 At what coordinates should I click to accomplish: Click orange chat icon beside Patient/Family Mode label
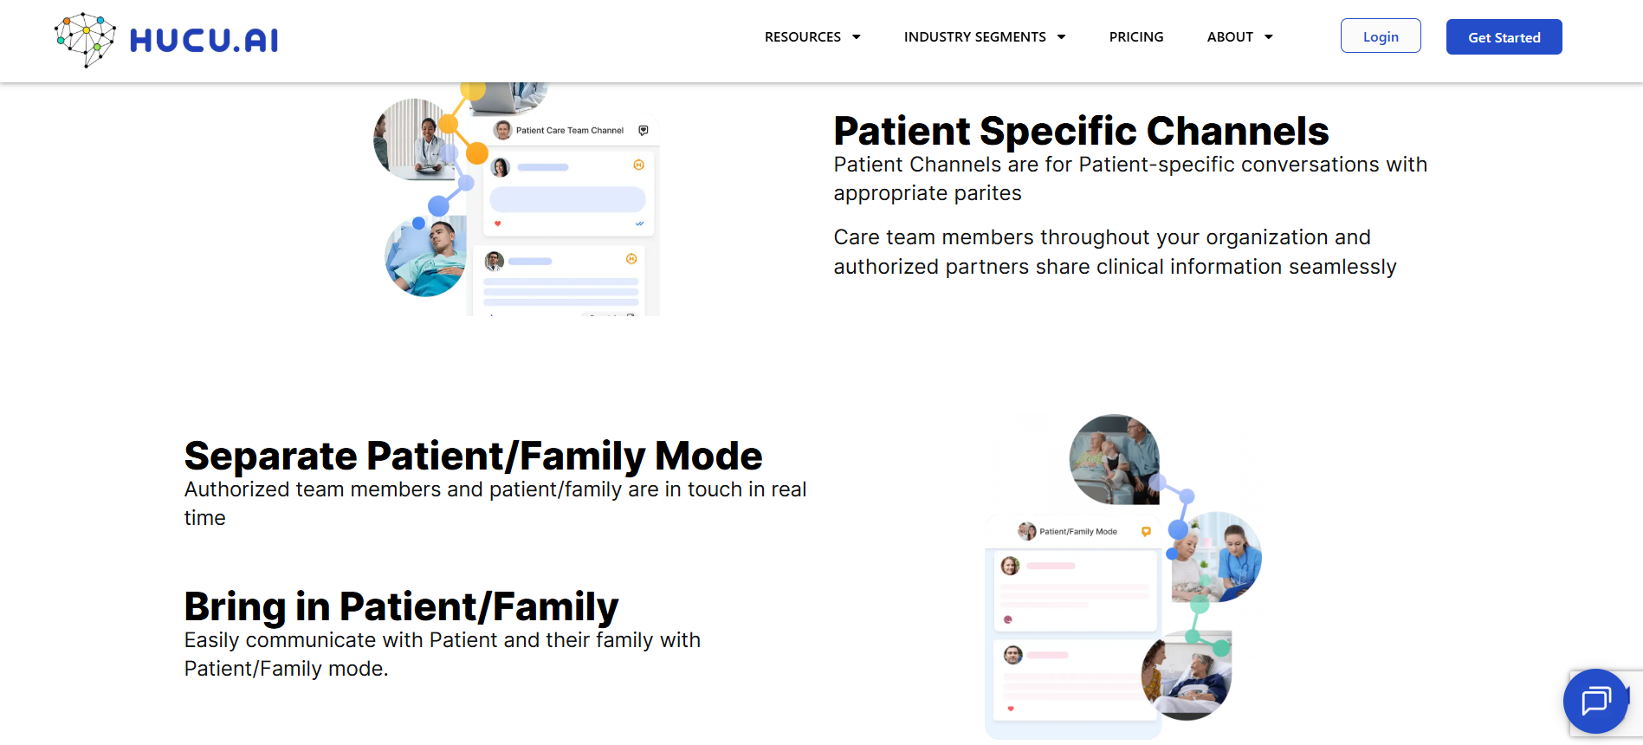click(x=1146, y=532)
